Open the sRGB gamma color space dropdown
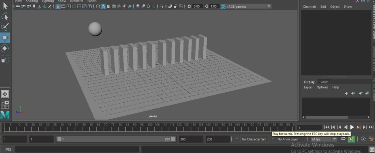Viewport: 375px width, 153px height. (249, 6)
